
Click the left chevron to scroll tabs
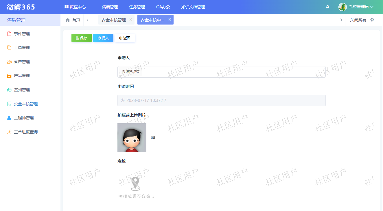(x=87, y=20)
